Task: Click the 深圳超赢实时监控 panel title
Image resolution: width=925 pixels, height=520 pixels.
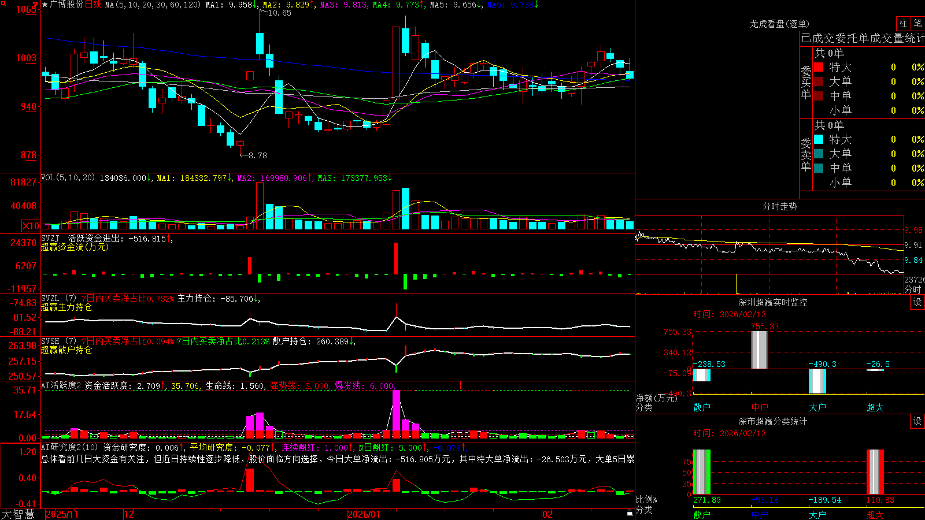Action: [773, 302]
